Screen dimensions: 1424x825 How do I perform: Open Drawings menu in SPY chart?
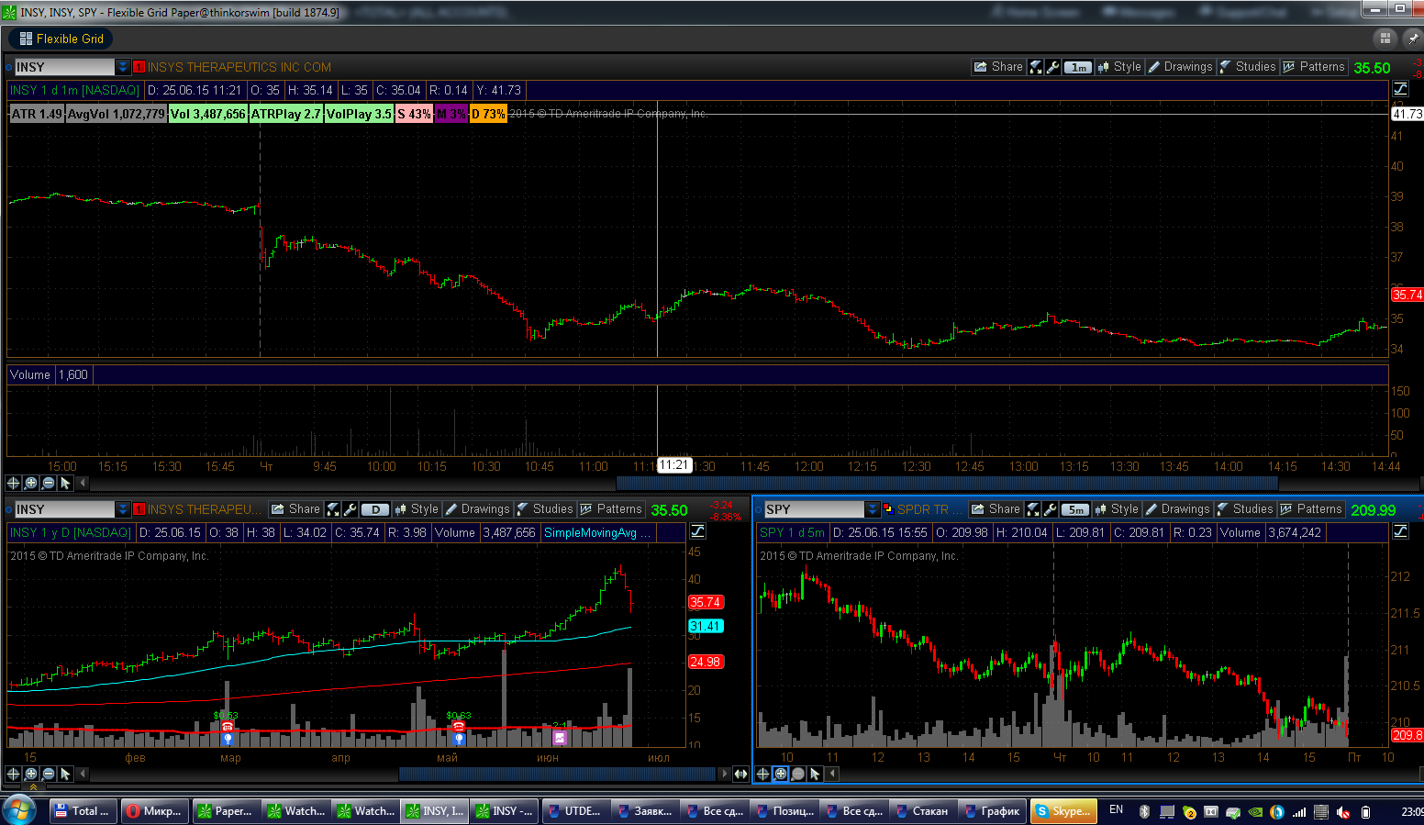coord(1177,509)
